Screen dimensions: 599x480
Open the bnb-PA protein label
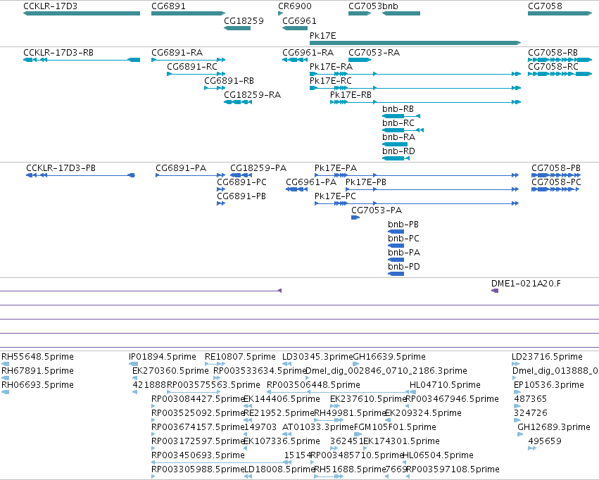404,253
